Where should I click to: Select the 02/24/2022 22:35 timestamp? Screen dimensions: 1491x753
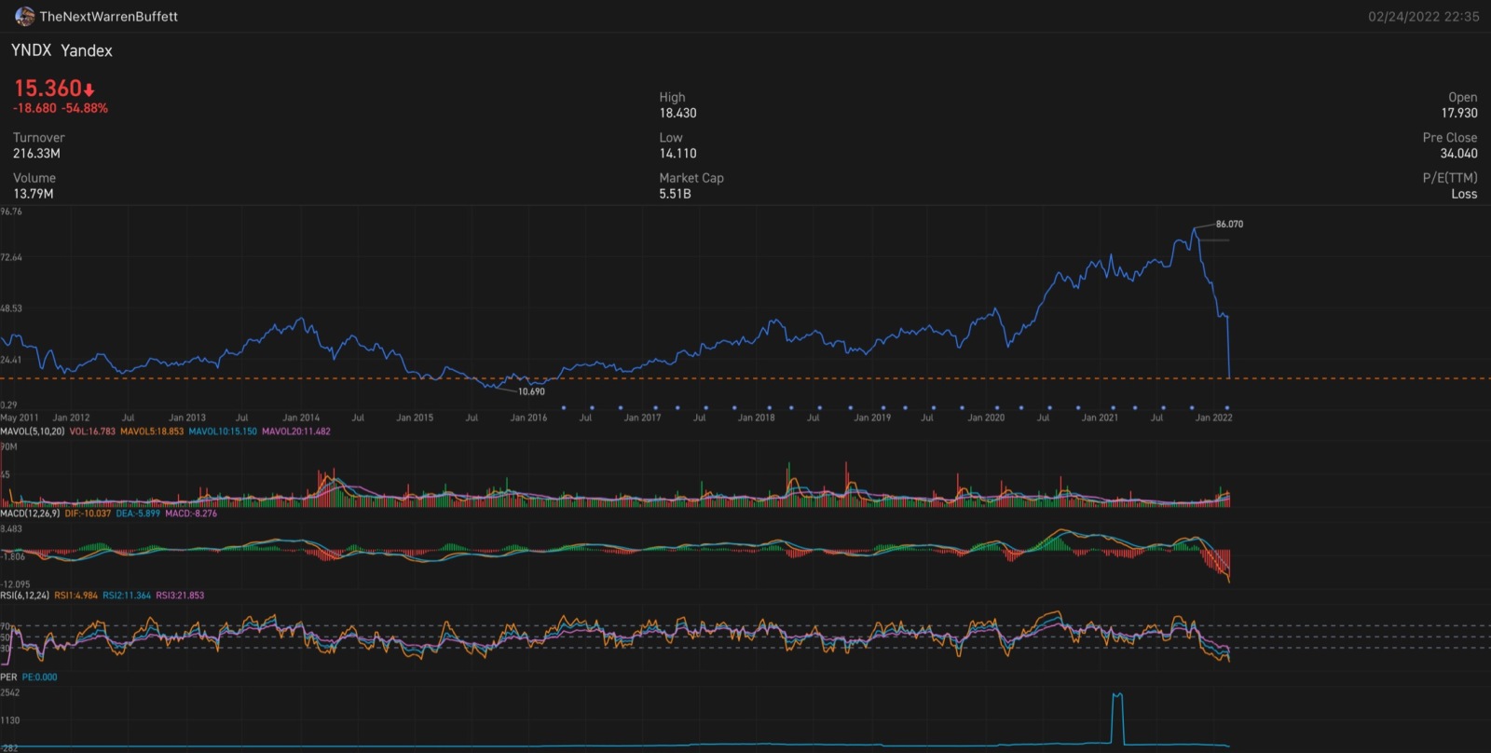pyautogui.click(x=1423, y=17)
